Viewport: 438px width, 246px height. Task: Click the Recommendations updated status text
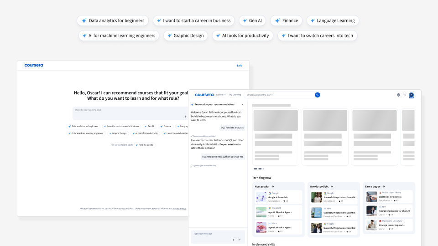204,136
